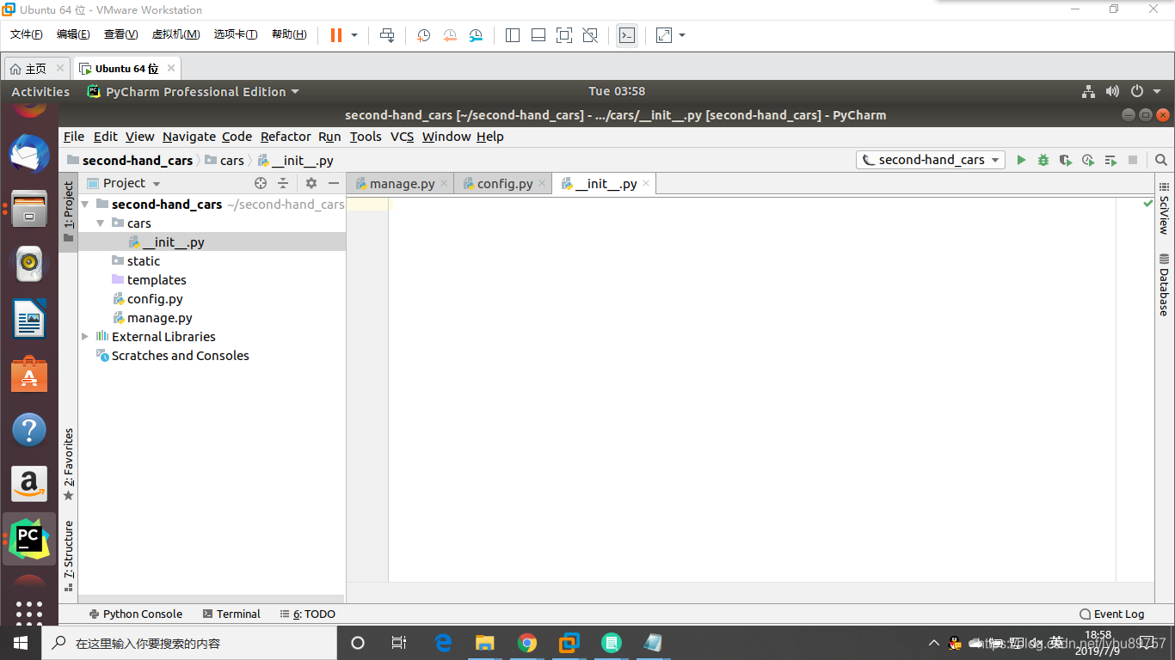
Task: Click VMware show library sidebar icon
Action: (513, 35)
